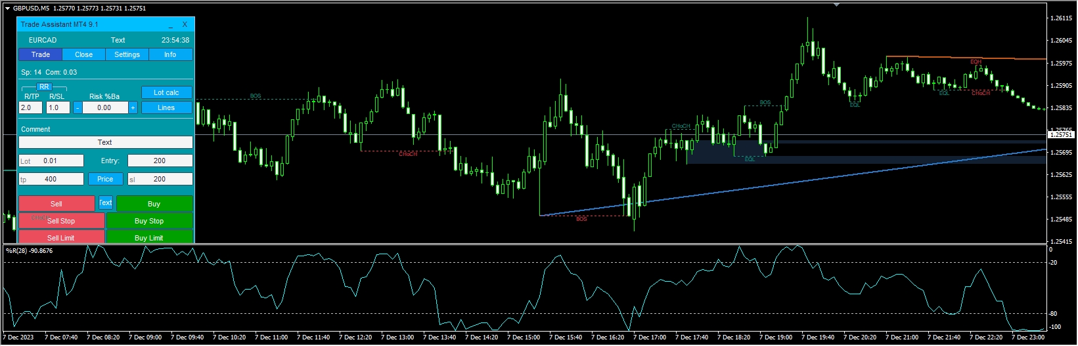Click the tp field showing 400
This screenshot has height=346, width=1078.
coord(51,179)
